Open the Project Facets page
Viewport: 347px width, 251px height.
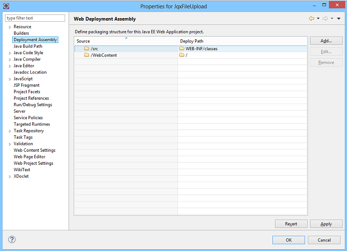coord(27,92)
